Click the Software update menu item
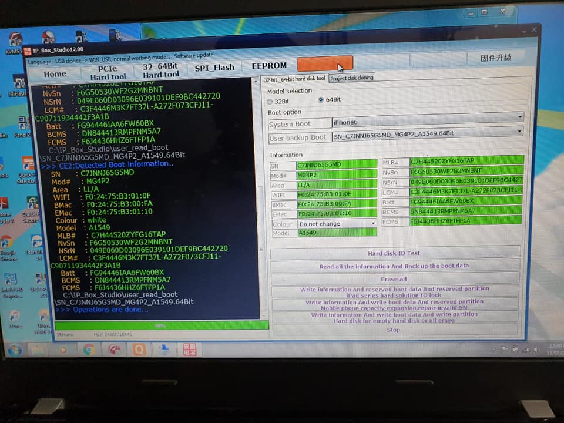Screen dimensions: 564x423 coord(194,56)
